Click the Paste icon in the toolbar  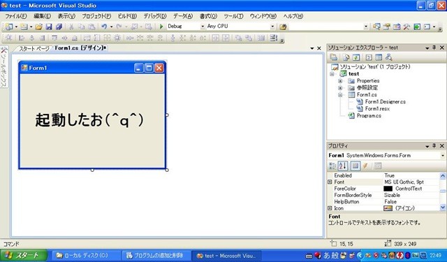(91, 27)
